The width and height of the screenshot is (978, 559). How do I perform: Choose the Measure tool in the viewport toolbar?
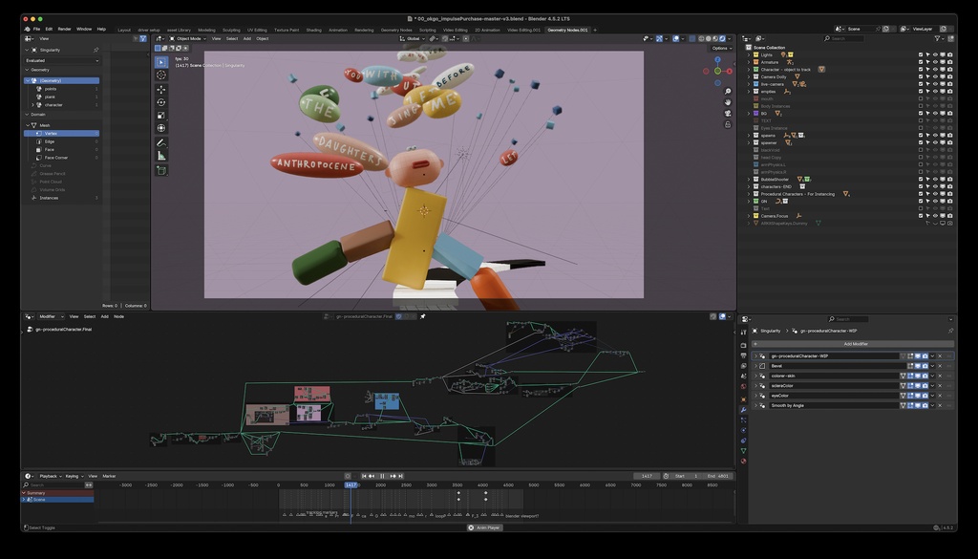click(x=160, y=156)
